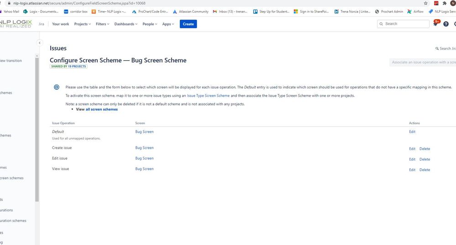This screenshot has width=456, height=245.
Task: Click the red browser extension icon
Action: tap(436, 3)
